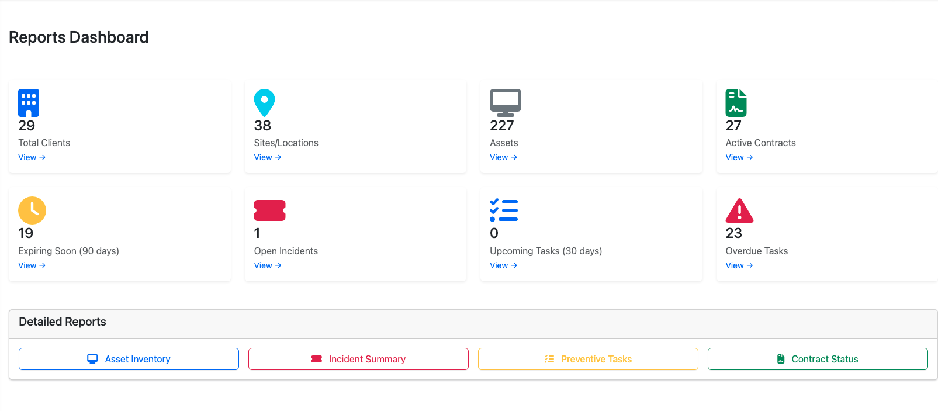Click the yellow list icon in Preventive Tasks button
The width and height of the screenshot is (938, 411).
pyautogui.click(x=549, y=358)
